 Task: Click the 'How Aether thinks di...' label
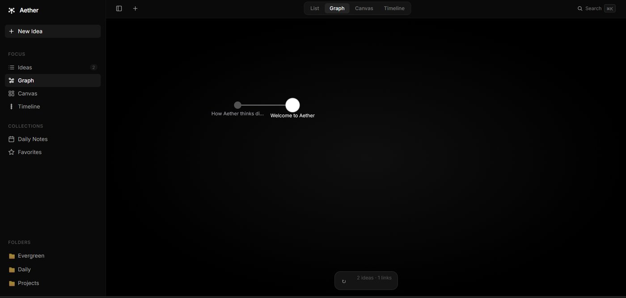tap(238, 114)
